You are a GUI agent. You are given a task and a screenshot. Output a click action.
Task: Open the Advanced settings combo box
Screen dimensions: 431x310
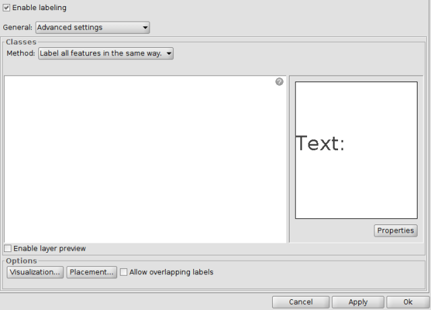pyautogui.click(x=92, y=28)
